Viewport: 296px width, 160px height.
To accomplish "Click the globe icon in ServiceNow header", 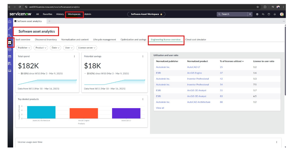I will pos(257,14).
